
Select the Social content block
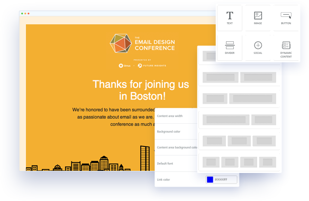point(258,48)
